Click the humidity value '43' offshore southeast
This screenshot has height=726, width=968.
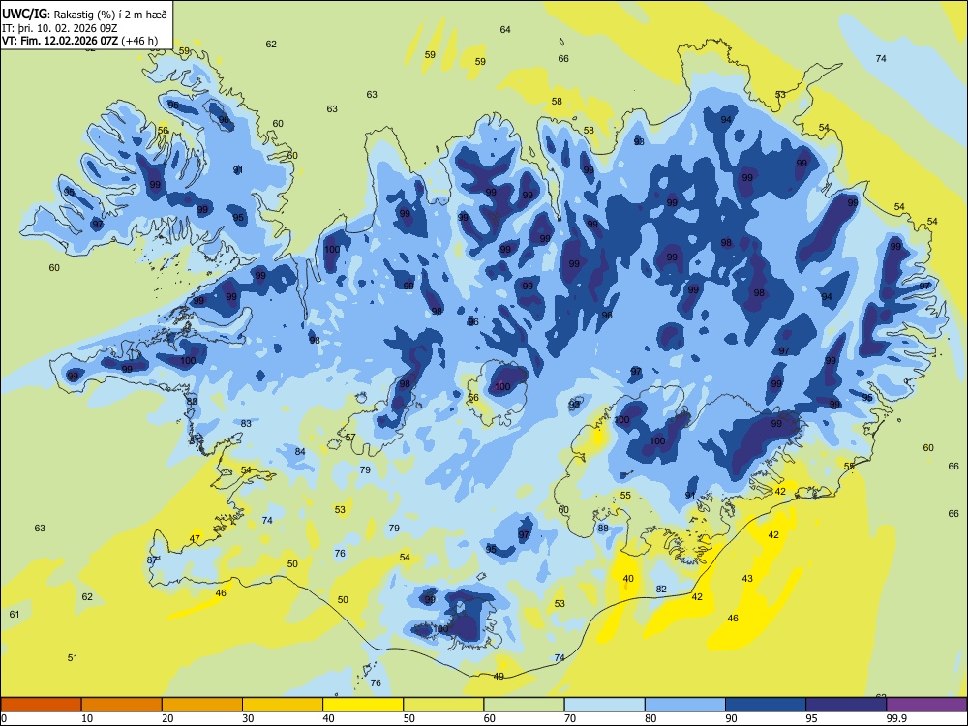click(x=747, y=579)
